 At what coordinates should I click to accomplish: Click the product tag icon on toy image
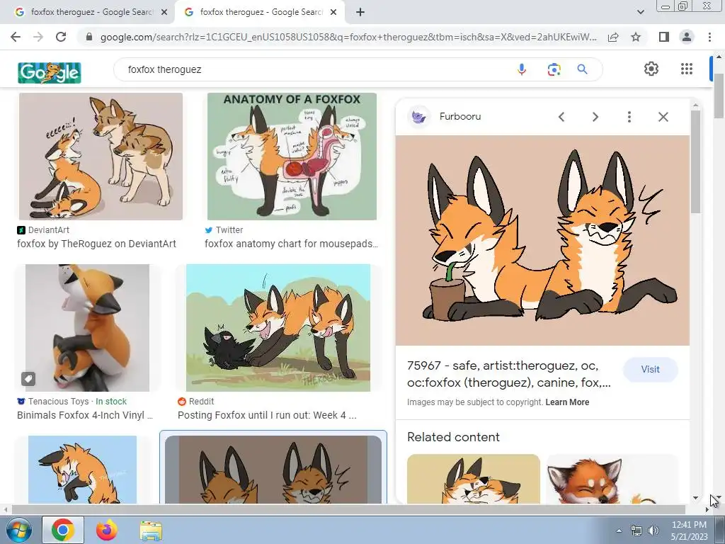[28, 379]
